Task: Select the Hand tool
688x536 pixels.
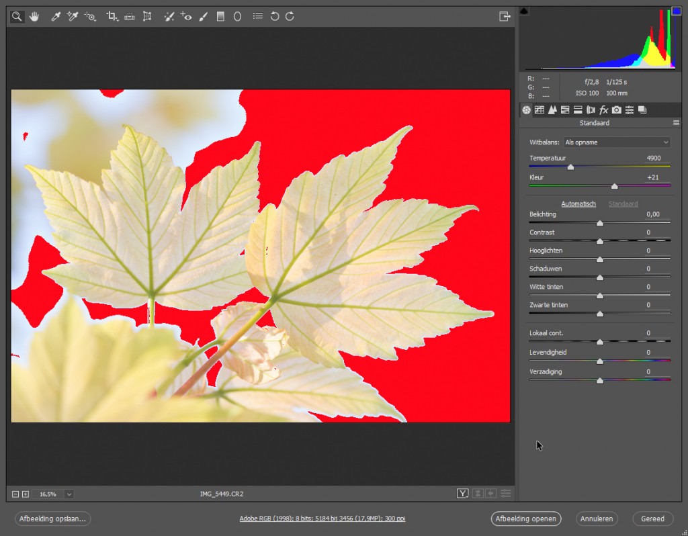Action: [x=34, y=16]
